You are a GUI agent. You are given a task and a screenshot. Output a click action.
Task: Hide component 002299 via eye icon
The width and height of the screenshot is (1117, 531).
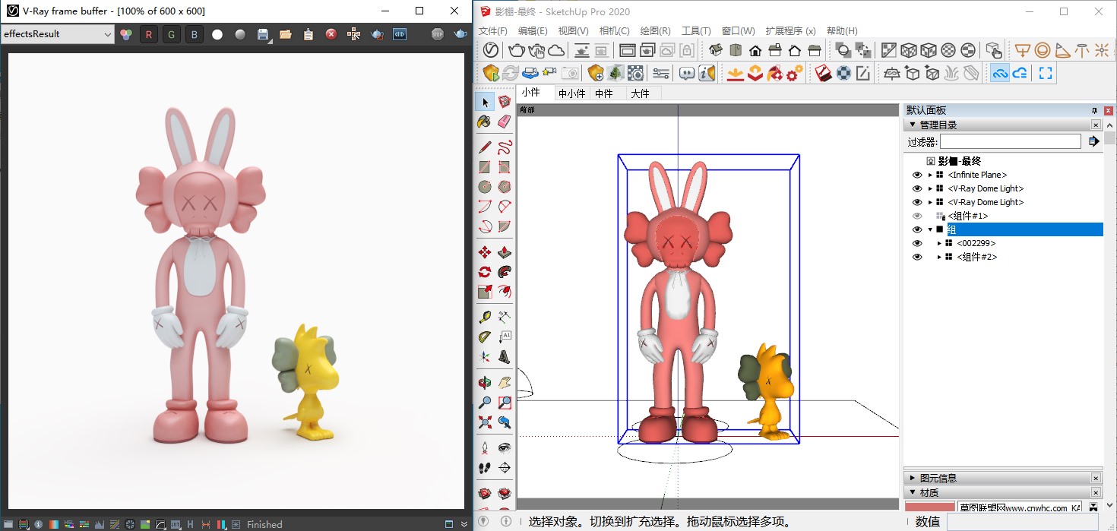point(916,243)
